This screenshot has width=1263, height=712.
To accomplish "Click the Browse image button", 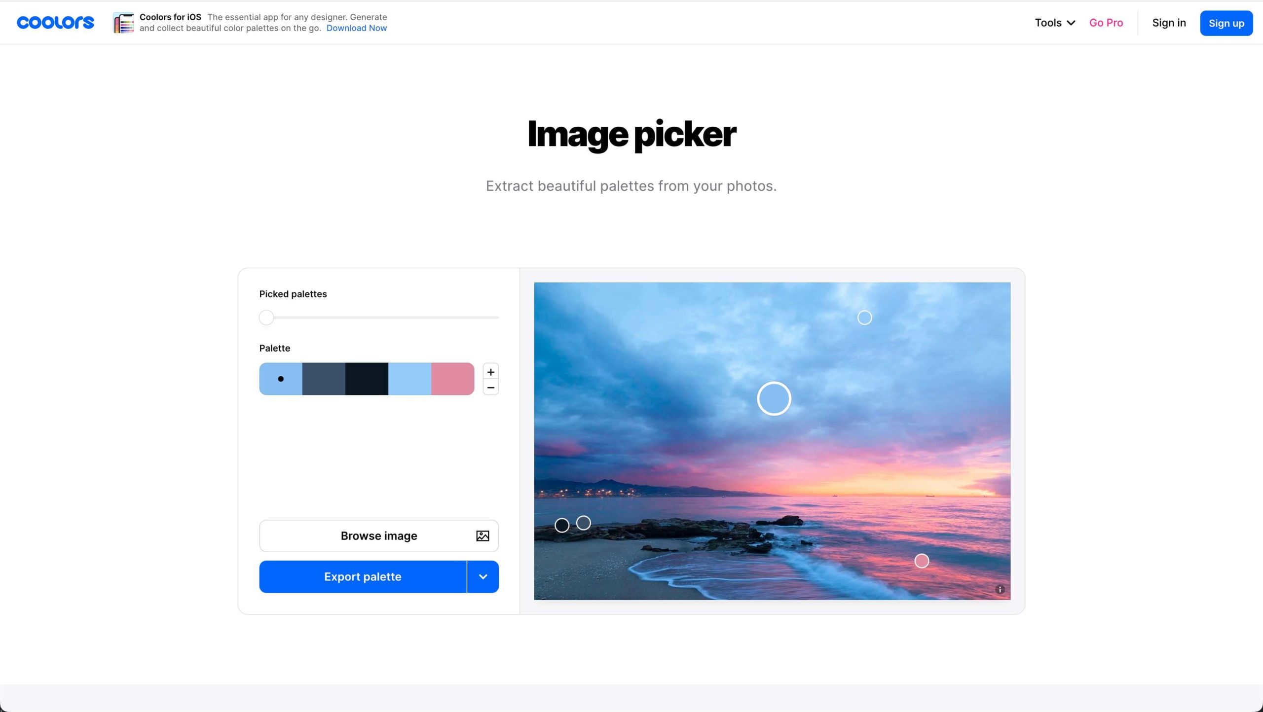I will pos(378,535).
